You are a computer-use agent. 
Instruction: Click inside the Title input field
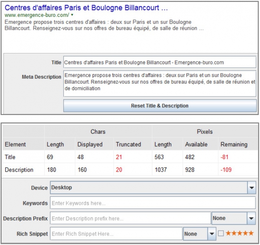[x=160, y=62]
